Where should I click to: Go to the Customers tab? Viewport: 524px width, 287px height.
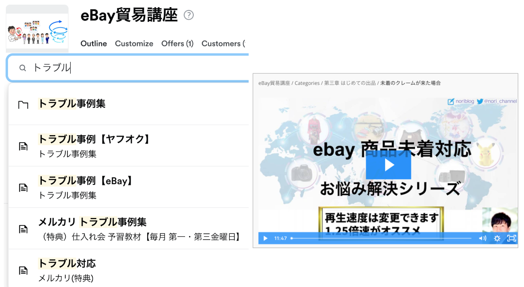[x=223, y=44]
